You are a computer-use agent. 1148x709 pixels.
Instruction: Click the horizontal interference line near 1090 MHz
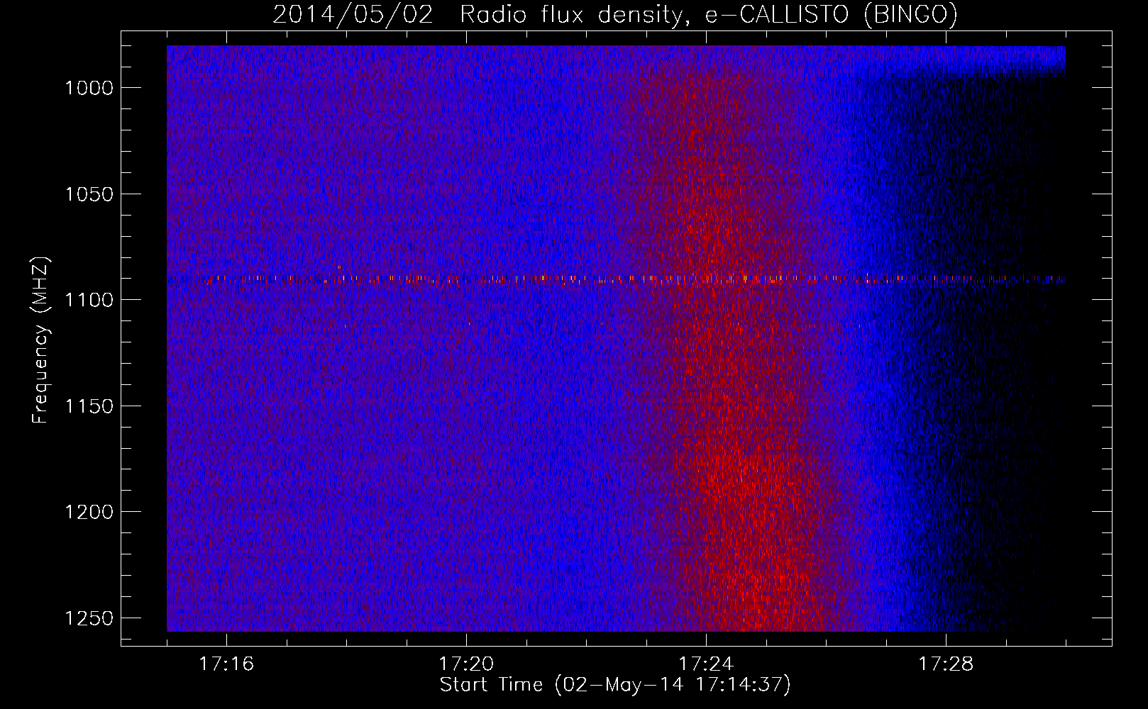click(x=616, y=279)
